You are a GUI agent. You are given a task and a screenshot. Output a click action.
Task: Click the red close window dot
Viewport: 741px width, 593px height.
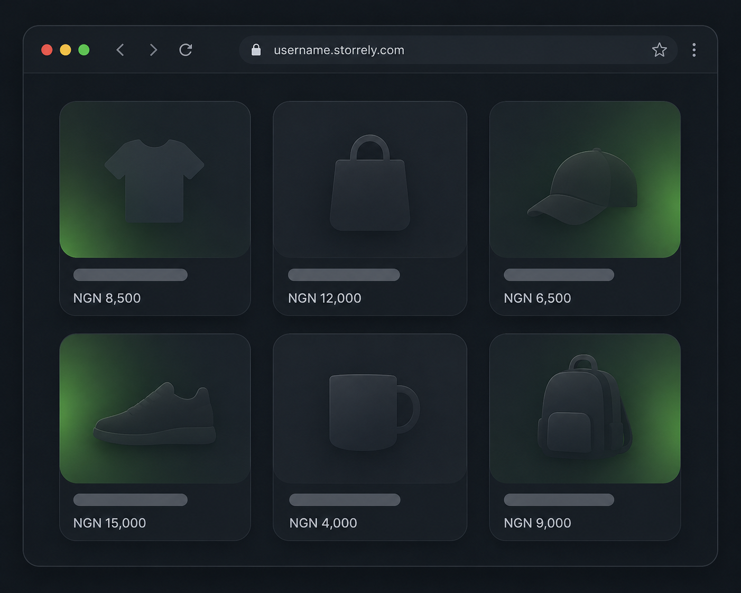pyautogui.click(x=47, y=50)
